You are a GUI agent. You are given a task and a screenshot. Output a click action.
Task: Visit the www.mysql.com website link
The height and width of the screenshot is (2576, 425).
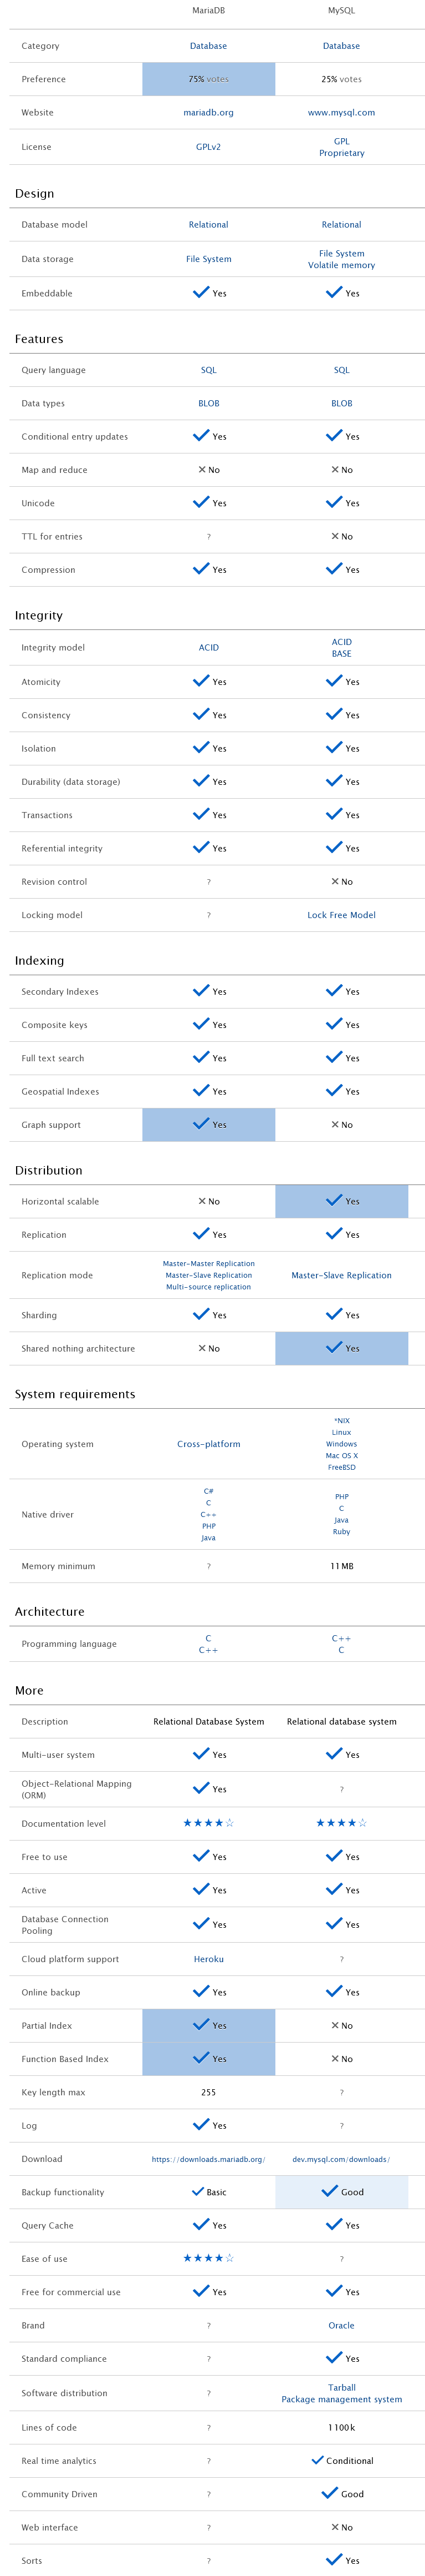[x=341, y=113]
